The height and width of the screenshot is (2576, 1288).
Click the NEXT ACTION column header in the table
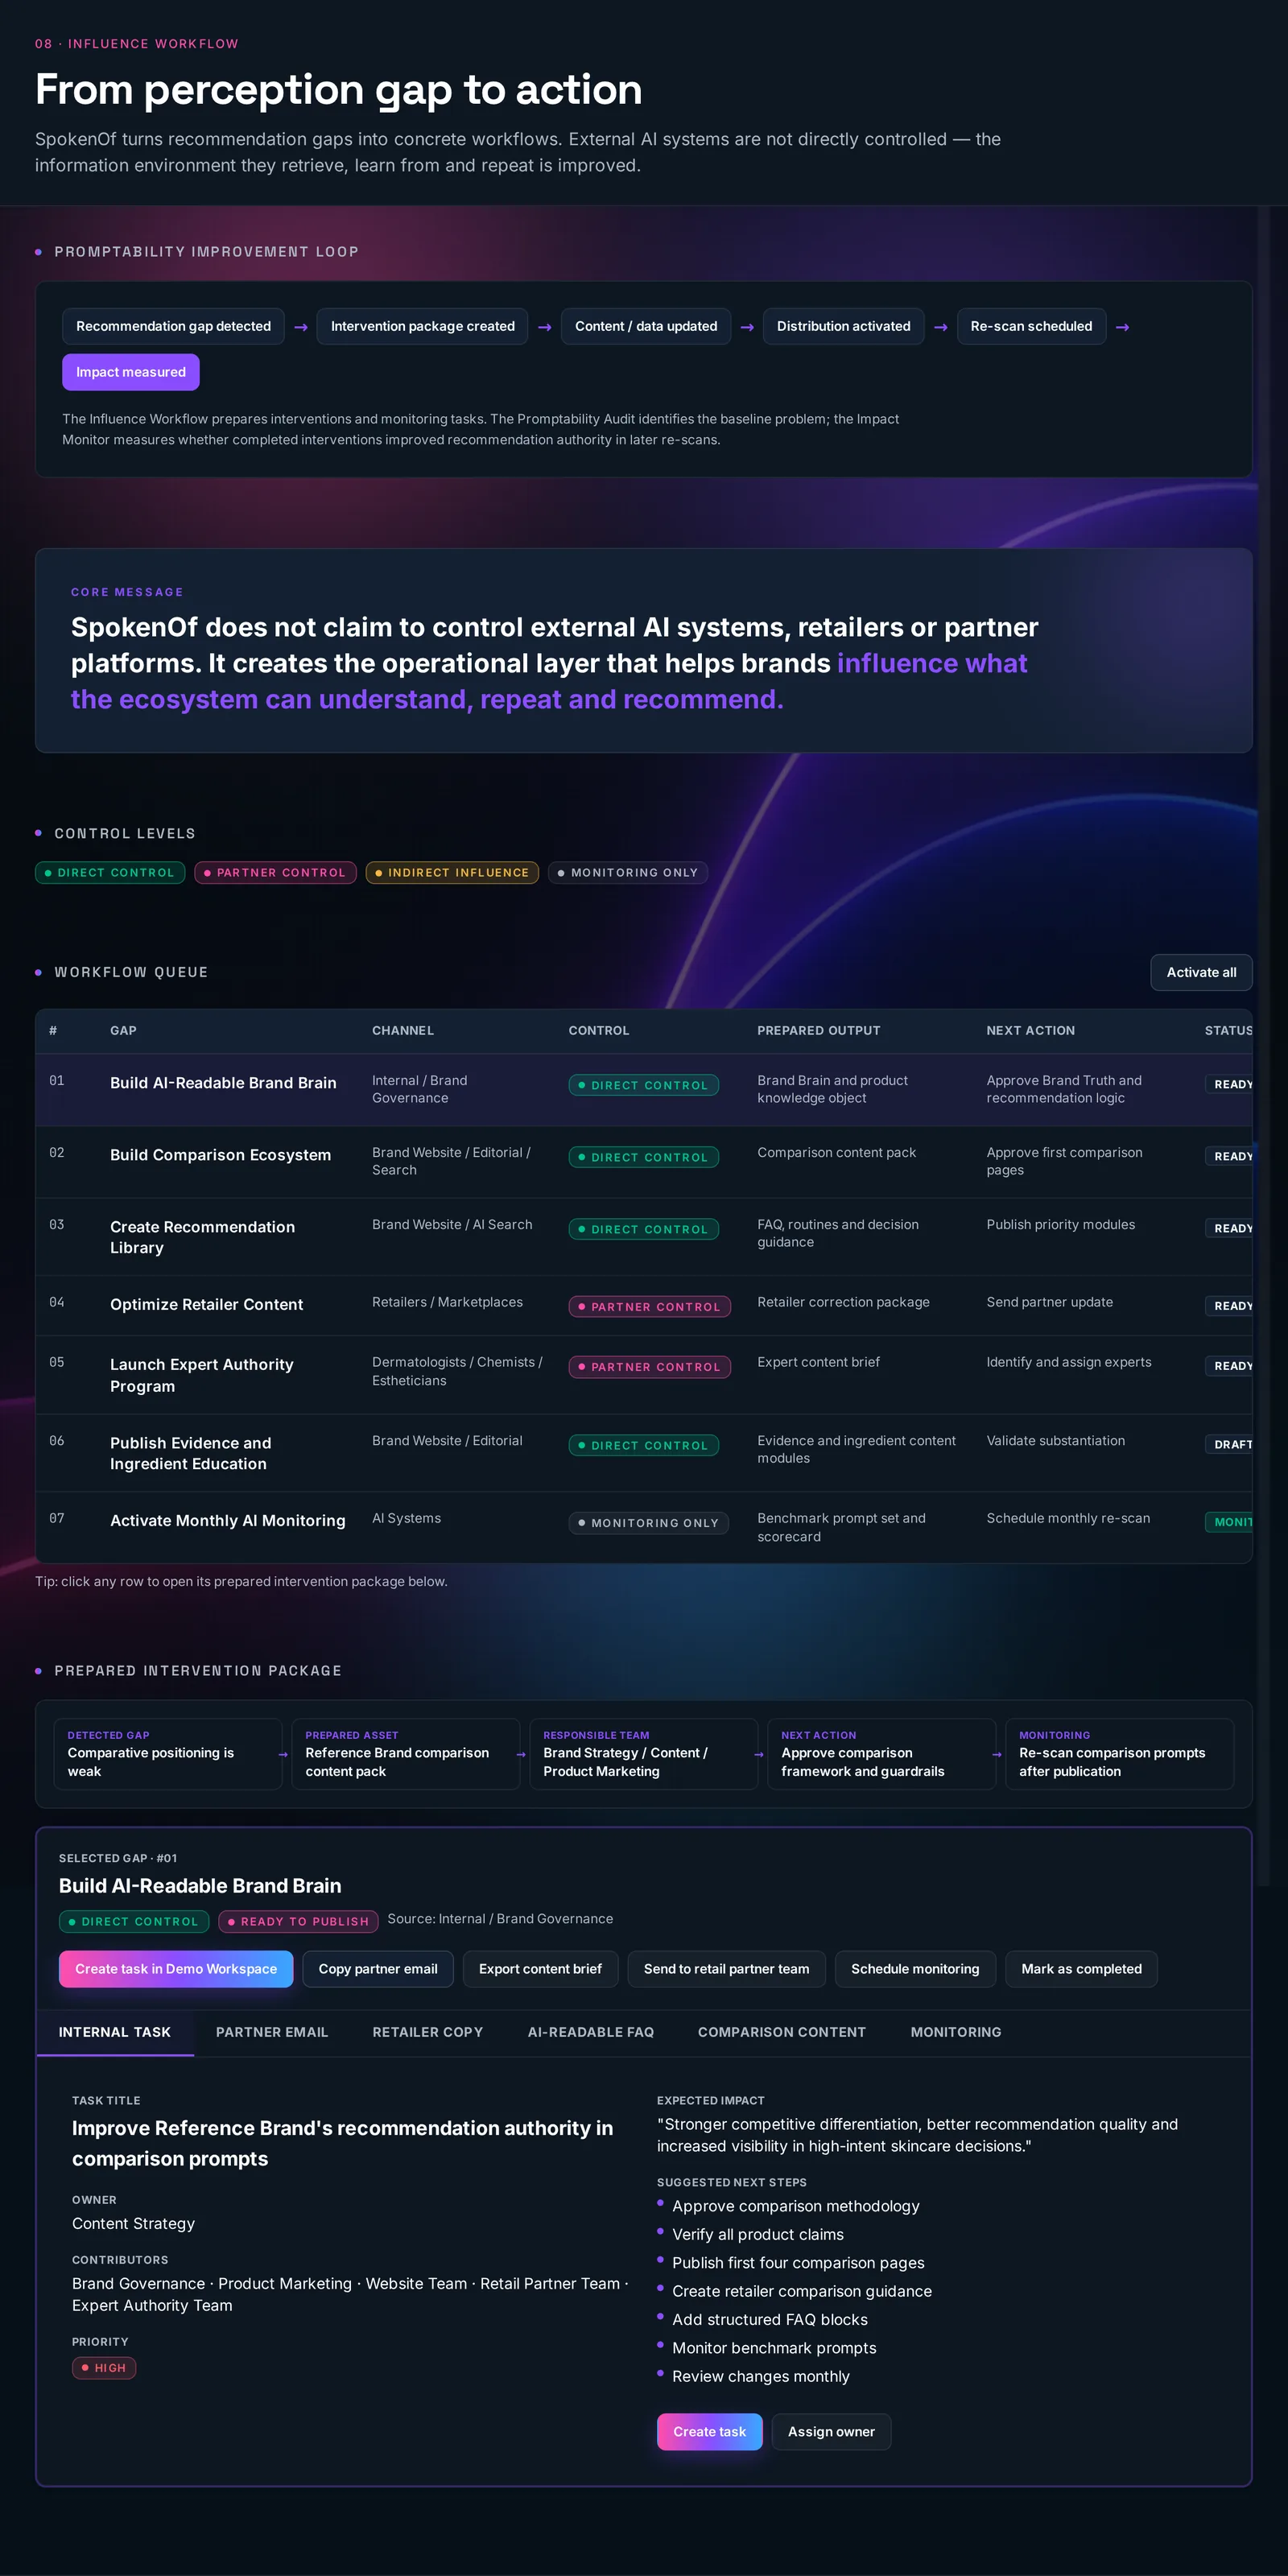1031,1030
